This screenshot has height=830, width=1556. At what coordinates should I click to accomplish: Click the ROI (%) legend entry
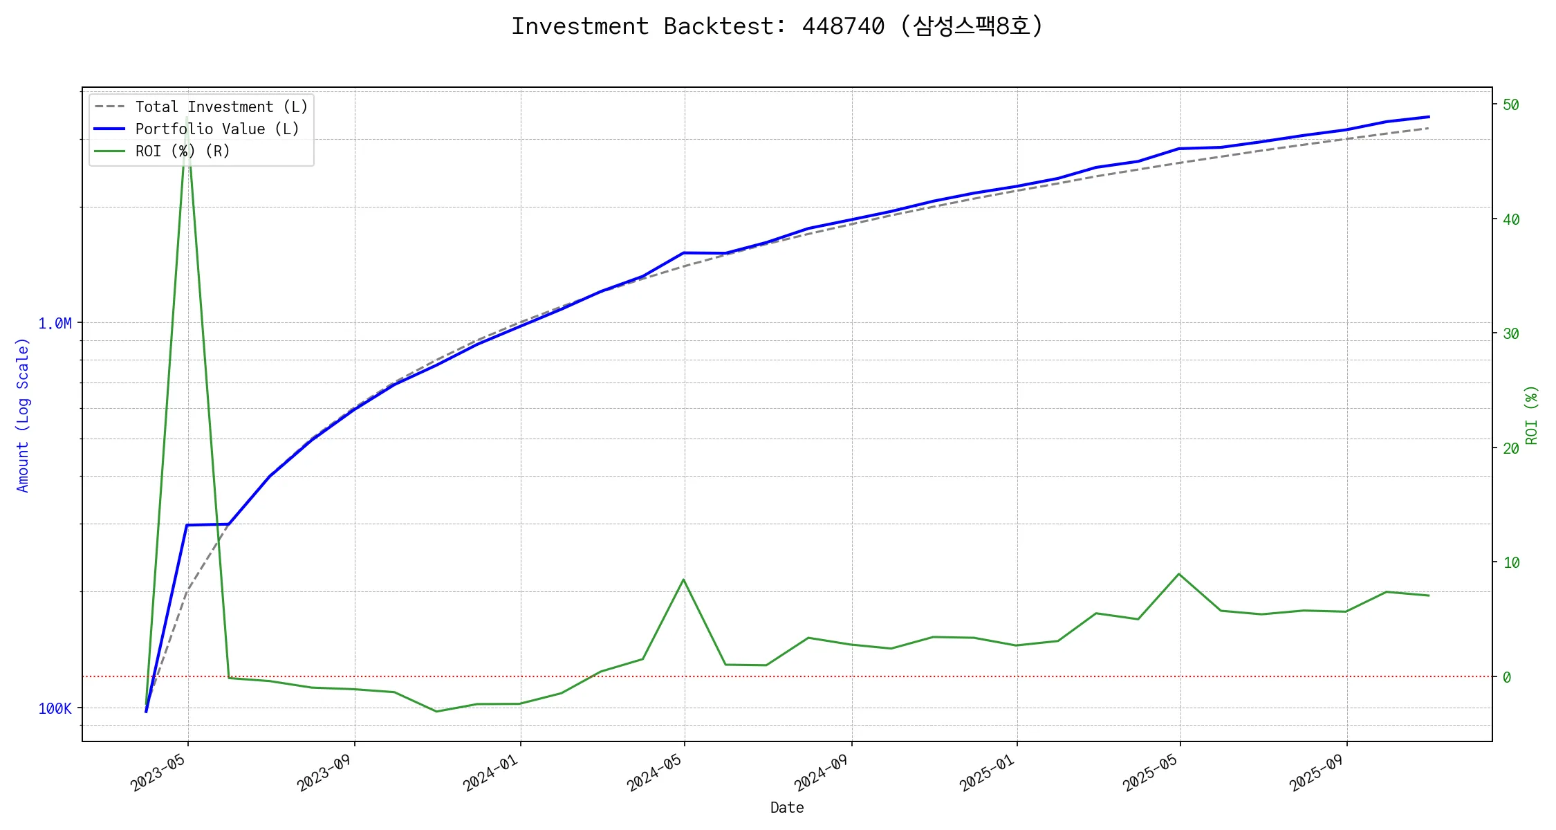pos(183,151)
